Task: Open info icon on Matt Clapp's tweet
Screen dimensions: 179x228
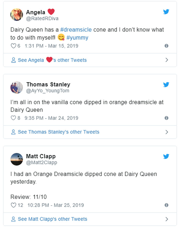Action: (166, 205)
